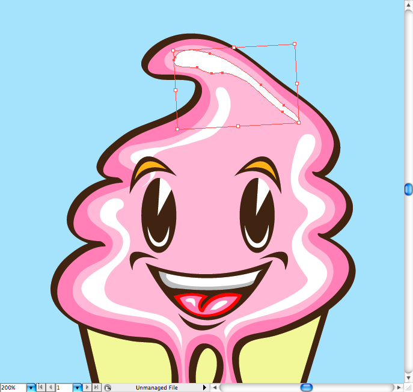Open the artboard navigation dropdown
The width and height of the screenshot is (413, 392).
78,388
